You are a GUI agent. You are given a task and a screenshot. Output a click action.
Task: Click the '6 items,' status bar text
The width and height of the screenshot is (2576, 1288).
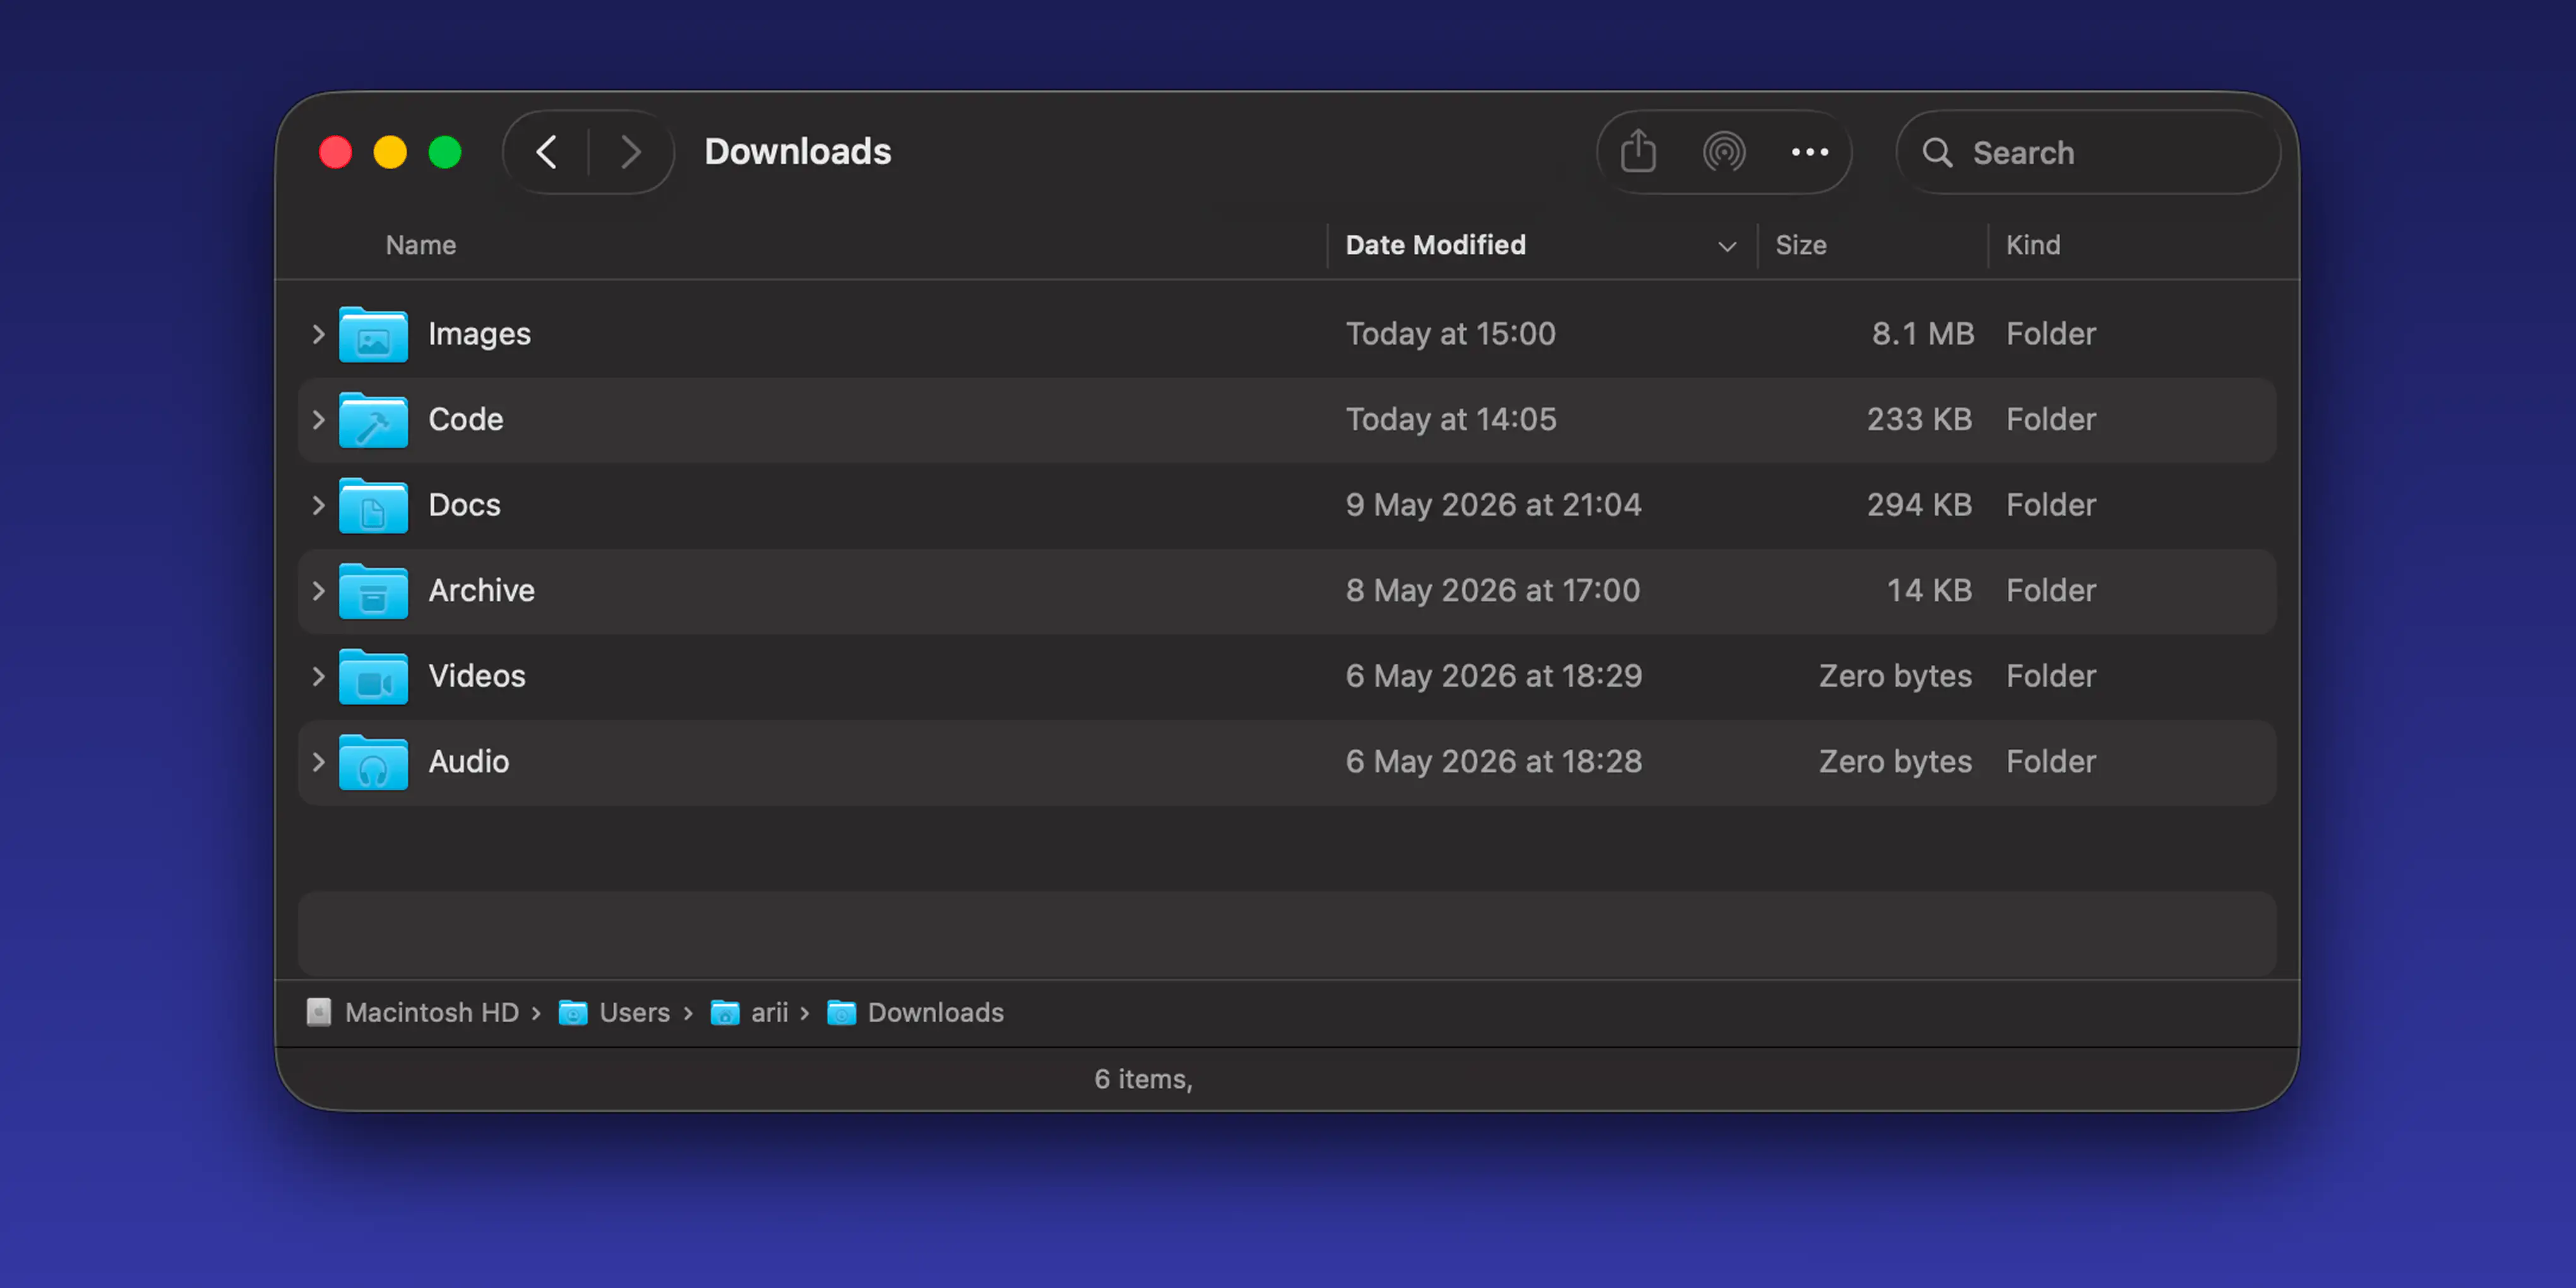tap(1143, 1080)
